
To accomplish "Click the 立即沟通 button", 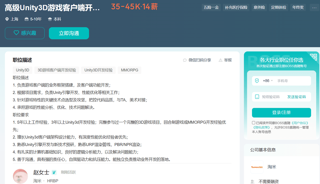I will click(69, 33).
